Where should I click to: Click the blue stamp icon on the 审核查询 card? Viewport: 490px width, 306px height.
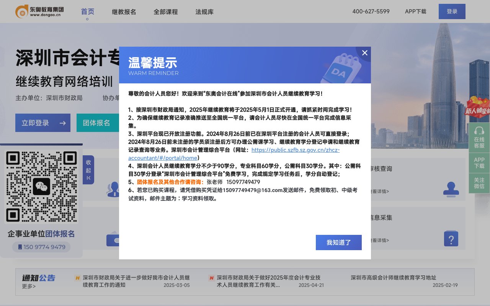(451, 189)
